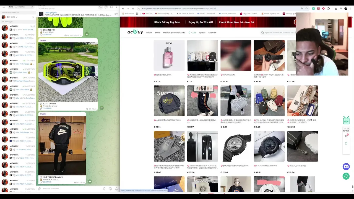The width and height of the screenshot is (354, 199).
Task: Open the channel comments icon in Telegram header
Action: click(106, 7)
